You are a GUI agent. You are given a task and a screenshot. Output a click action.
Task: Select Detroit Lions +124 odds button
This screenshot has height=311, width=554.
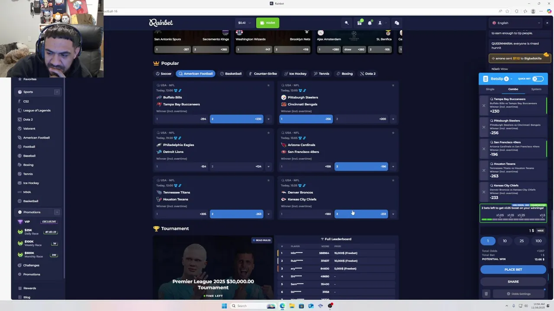tap(237, 166)
